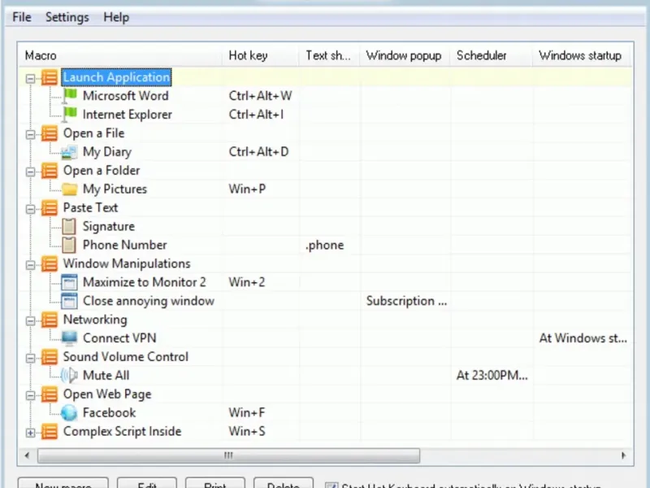
Task: Open the Help menu
Action: point(116,17)
